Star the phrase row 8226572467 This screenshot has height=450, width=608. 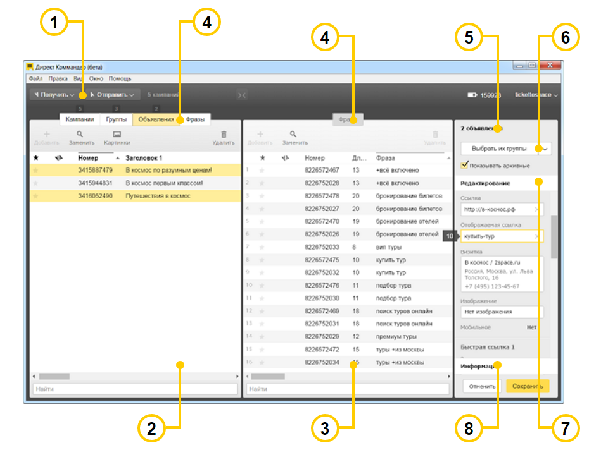[262, 170]
